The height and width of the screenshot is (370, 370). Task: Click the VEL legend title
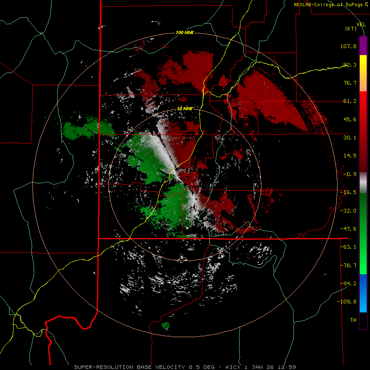pyautogui.click(x=361, y=24)
